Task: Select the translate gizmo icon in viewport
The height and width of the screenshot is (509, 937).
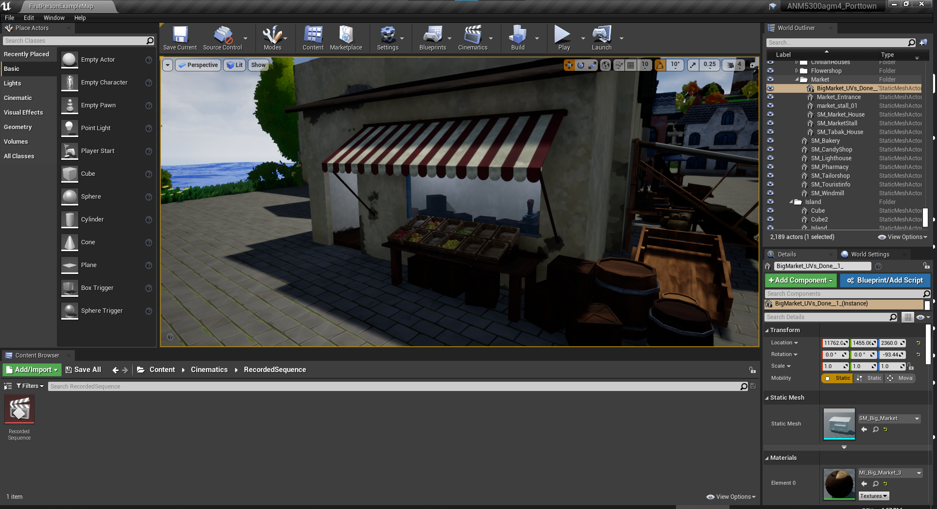Action: pyautogui.click(x=569, y=65)
